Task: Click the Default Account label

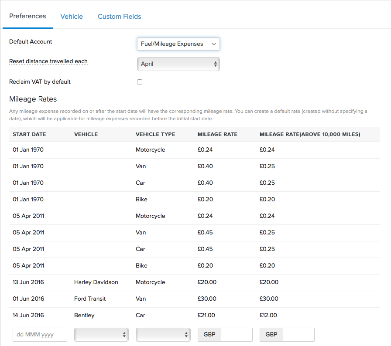Action: (x=31, y=42)
